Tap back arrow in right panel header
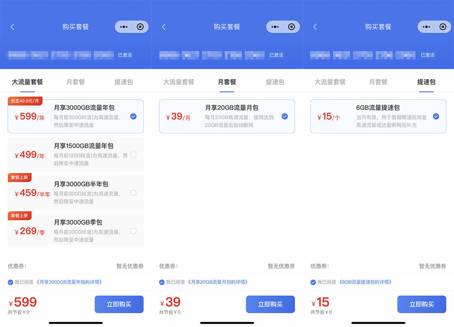This screenshot has height=327, width=454. tap(315, 27)
